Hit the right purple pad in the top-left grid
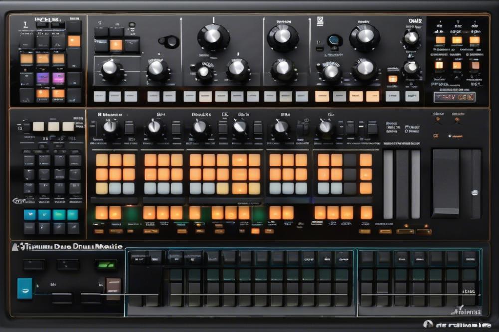 click(x=58, y=78)
